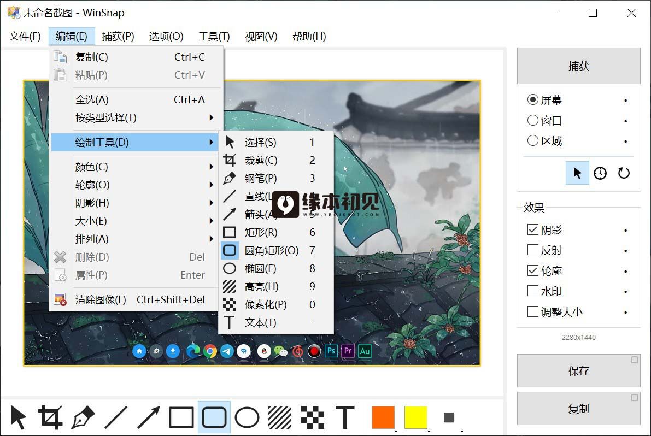Choose 选择(S) in drawing tools submenu

[276, 142]
